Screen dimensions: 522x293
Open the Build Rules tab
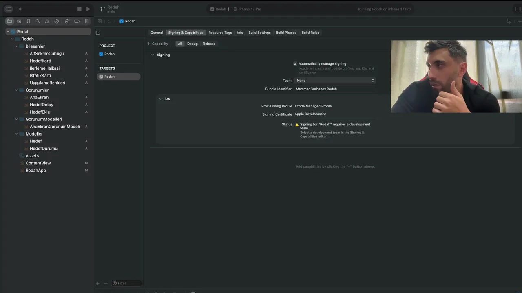click(x=310, y=33)
